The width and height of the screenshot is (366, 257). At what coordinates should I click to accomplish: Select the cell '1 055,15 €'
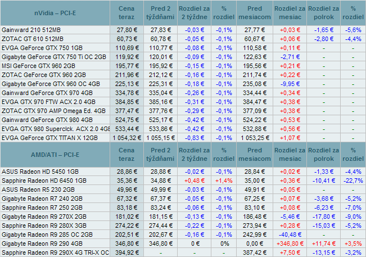[161, 138]
